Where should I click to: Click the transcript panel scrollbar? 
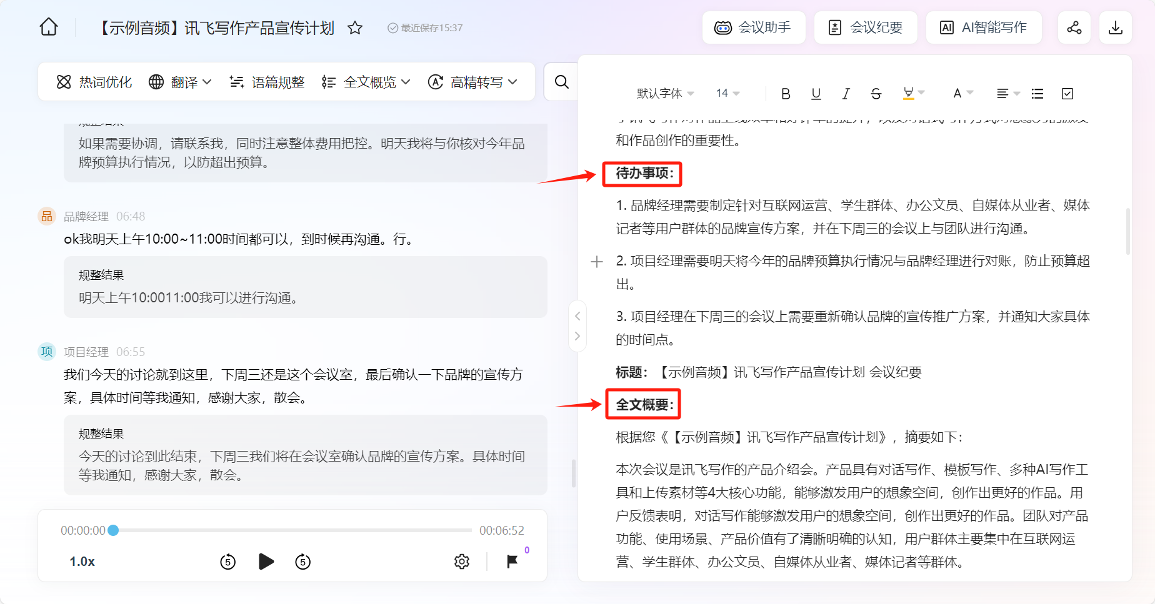tap(574, 473)
